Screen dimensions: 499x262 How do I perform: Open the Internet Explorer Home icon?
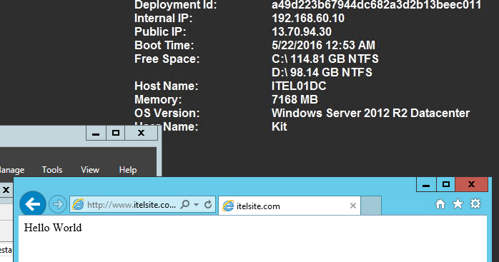(x=440, y=203)
